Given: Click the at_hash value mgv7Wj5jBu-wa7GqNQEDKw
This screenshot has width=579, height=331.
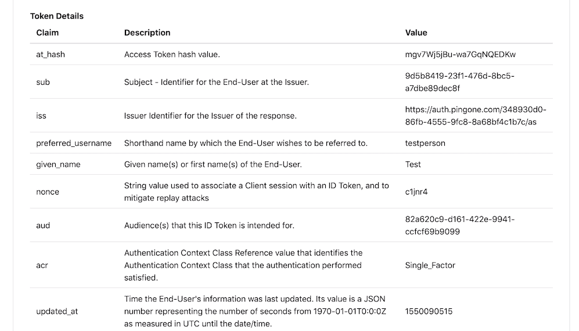Looking at the screenshot, I should pos(461,55).
